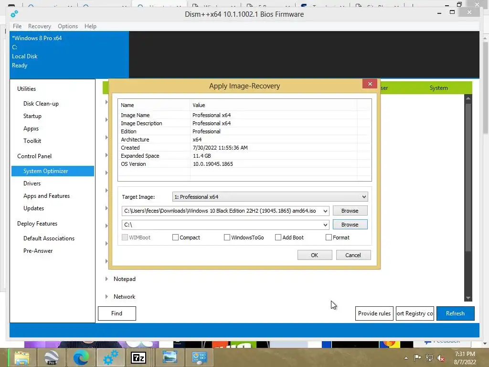Open the Recovery menu
Viewport: 489px width, 367px height.
click(x=40, y=26)
